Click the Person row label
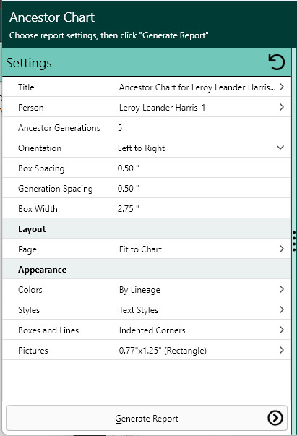 pyautogui.click(x=31, y=108)
